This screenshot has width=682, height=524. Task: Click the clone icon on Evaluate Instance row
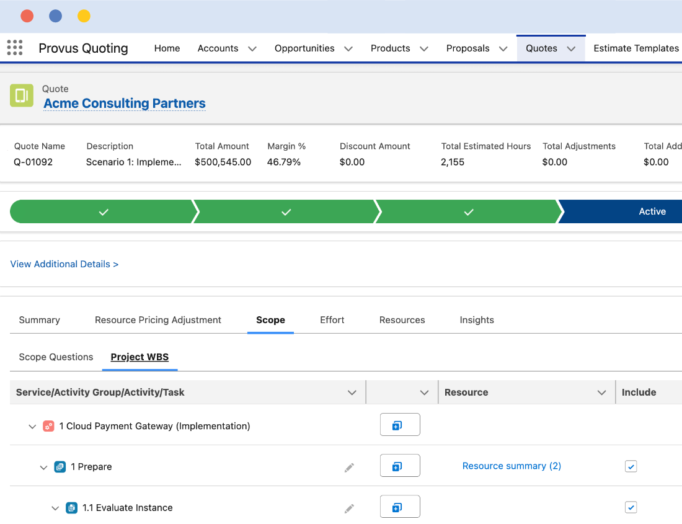point(399,506)
